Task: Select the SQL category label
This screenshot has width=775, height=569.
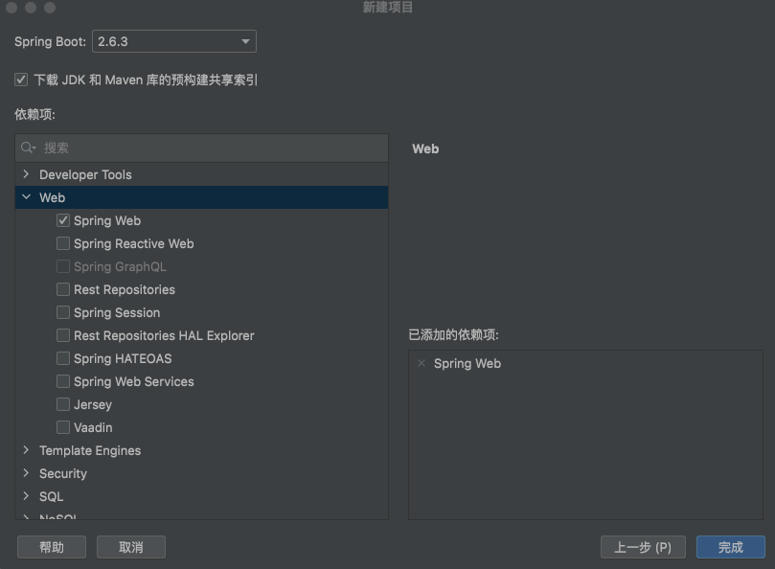Action: click(x=51, y=496)
